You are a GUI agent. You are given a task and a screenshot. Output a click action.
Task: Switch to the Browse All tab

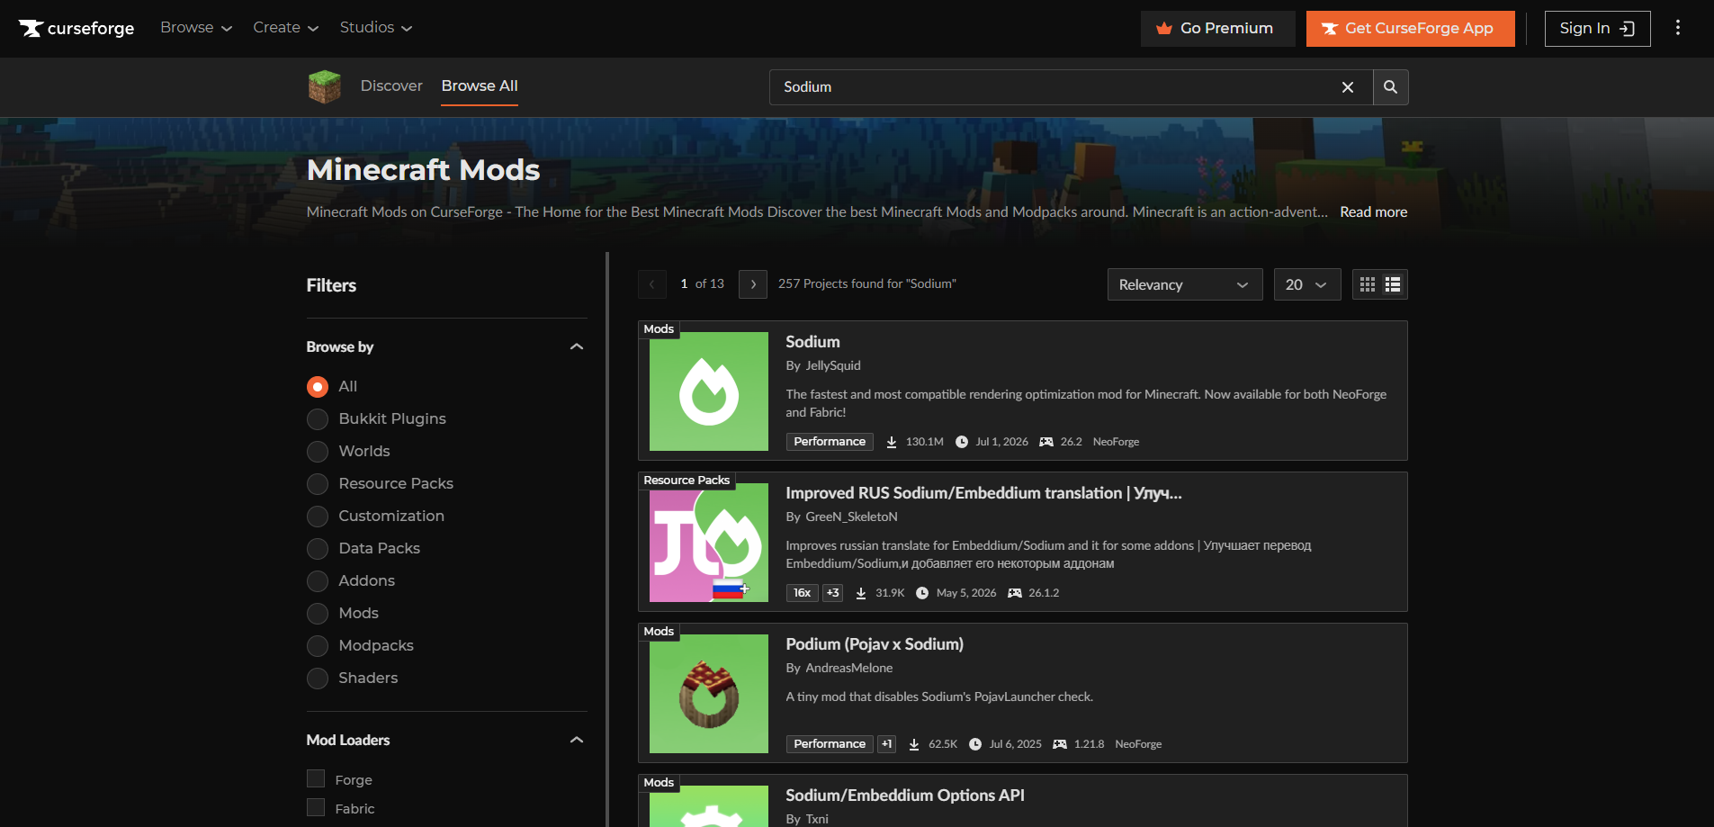(480, 85)
